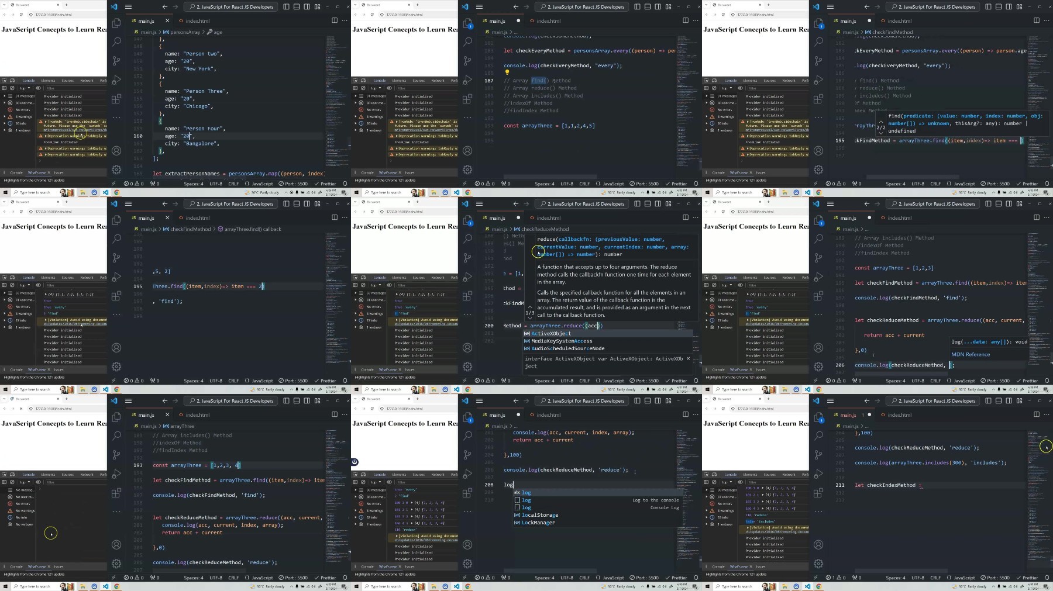Open VS Code taskbar icon below "log" suggestions screen
1053x591 pixels.
[x=456, y=586]
